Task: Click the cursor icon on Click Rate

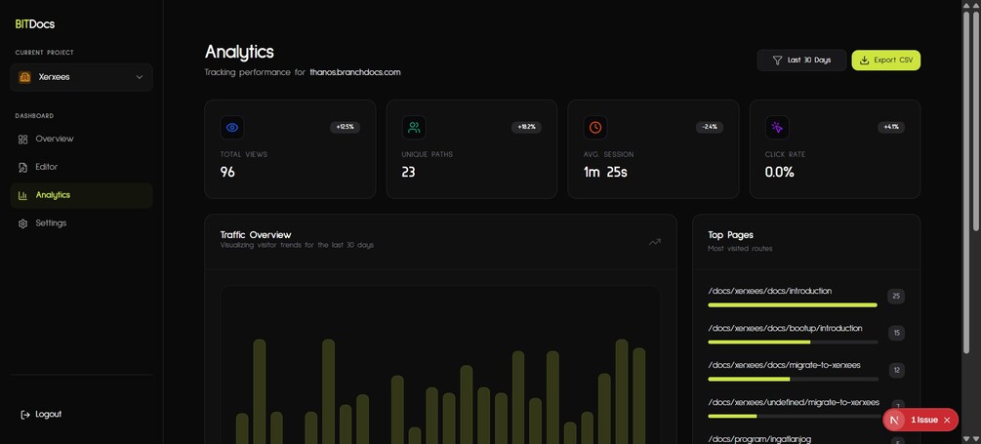Action: click(777, 128)
